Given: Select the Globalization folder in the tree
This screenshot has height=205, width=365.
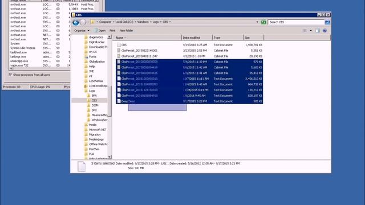Looking at the screenshot, I should 96,61.
